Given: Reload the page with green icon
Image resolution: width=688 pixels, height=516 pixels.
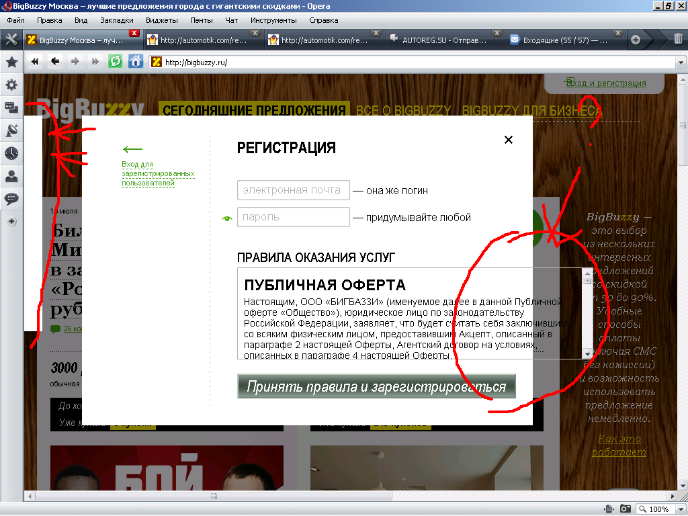Looking at the screenshot, I should pyautogui.click(x=115, y=61).
